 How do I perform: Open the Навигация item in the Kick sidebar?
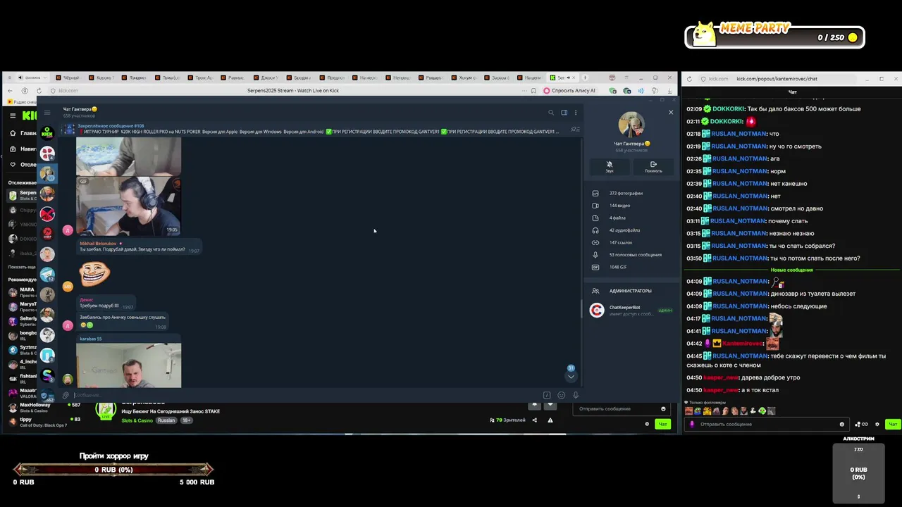coord(23,149)
